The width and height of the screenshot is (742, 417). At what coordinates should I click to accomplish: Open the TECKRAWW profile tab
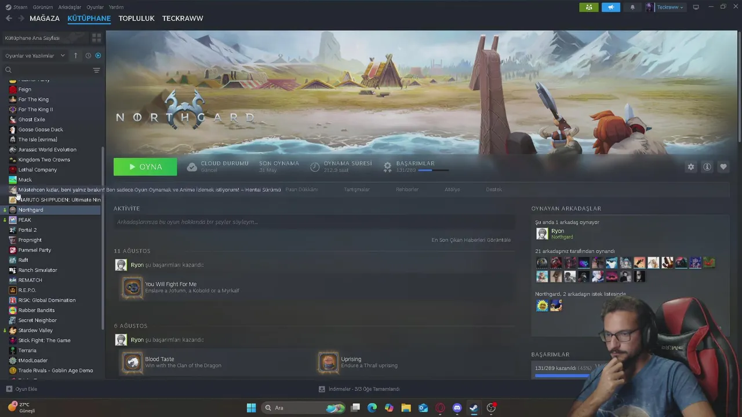pos(183,19)
